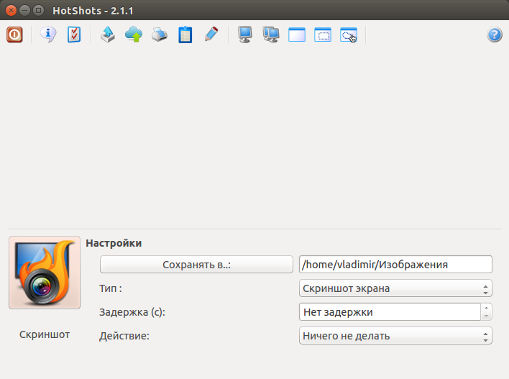This screenshot has height=379, width=509.
Task: Click the Скриншот caption below the logo
Action: point(45,334)
